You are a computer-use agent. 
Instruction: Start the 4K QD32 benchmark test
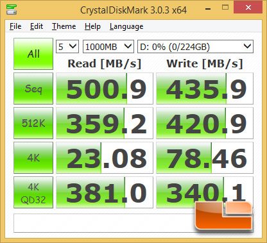33,192
